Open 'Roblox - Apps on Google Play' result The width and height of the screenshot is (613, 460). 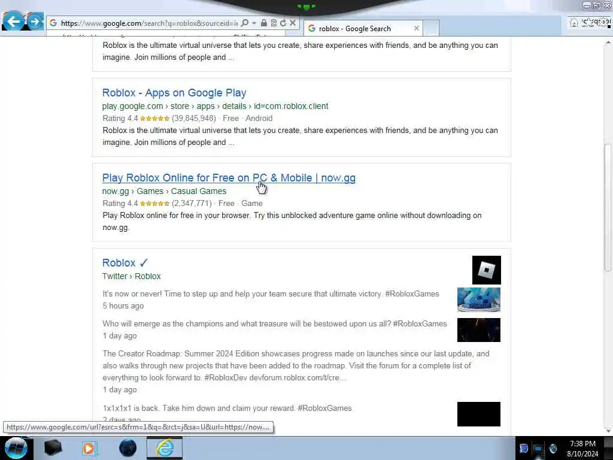point(174,93)
